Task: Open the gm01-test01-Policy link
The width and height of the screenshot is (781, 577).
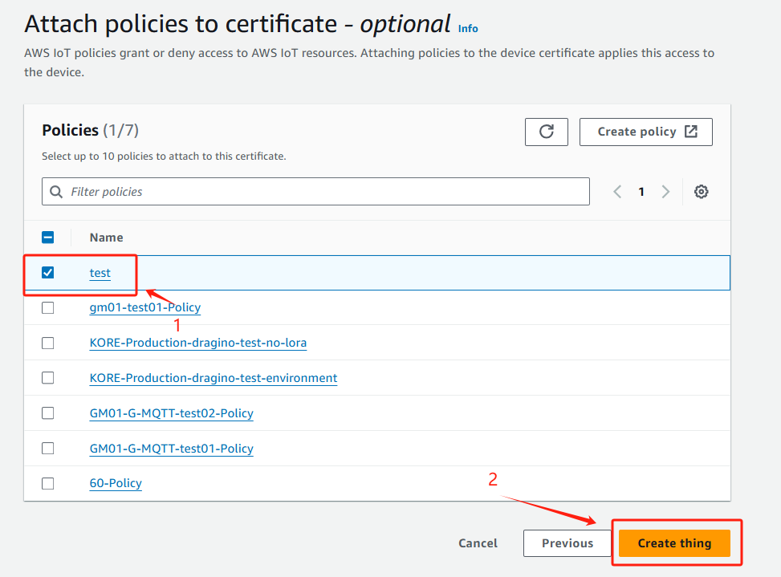Action: 145,307
